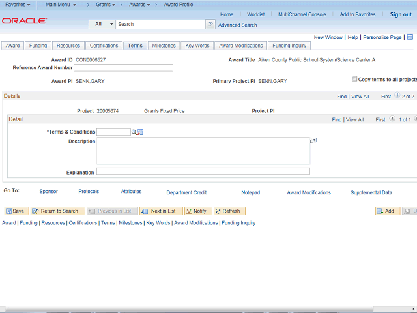Click the Notify button
This screenshot has width=417, height=313.
coord(198,211)
